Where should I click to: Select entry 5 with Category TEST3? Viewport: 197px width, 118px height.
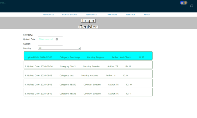(88, 92)
